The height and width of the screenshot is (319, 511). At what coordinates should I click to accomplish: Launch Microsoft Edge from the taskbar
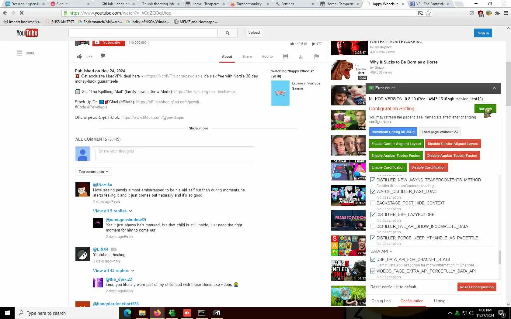click(127, 313)
